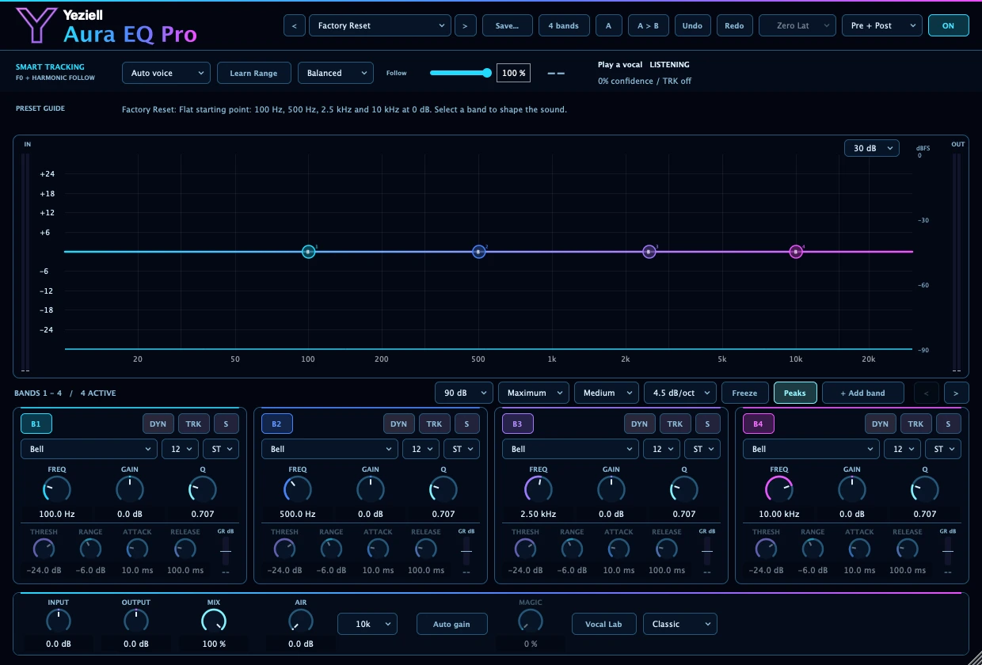
Task: Go to previous preset with left arrow
Action: 294,25
